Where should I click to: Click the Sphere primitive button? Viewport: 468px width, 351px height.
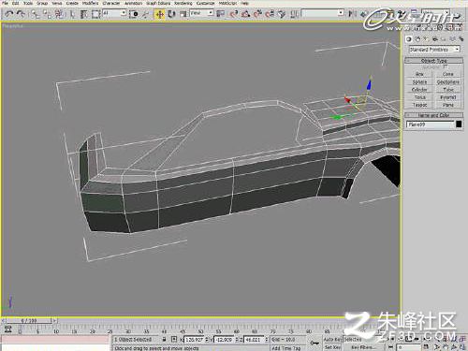419,81
